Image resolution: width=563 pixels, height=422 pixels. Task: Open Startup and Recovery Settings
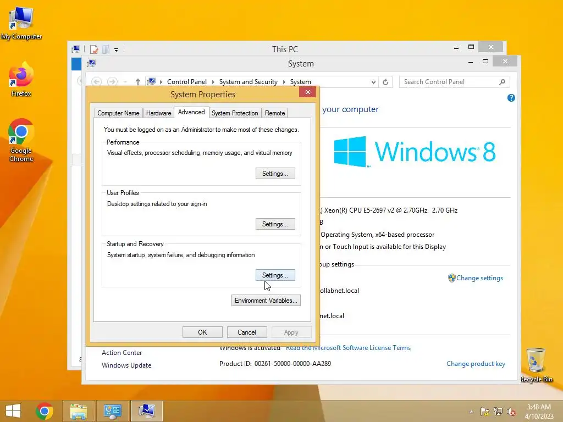275,275
